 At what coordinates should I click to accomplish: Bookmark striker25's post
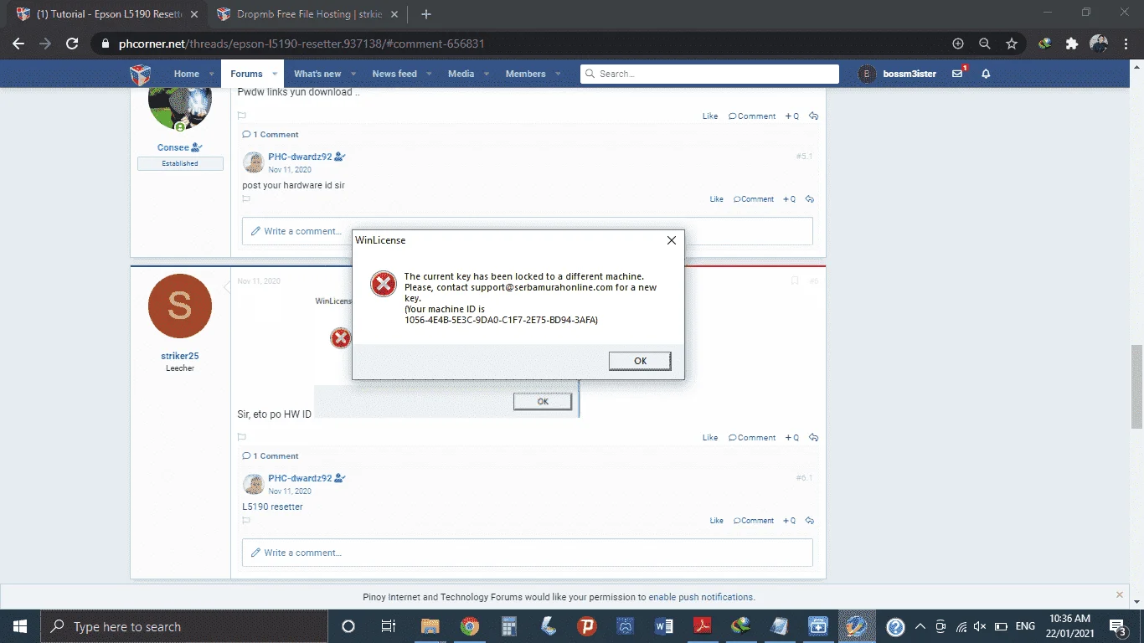795,281
